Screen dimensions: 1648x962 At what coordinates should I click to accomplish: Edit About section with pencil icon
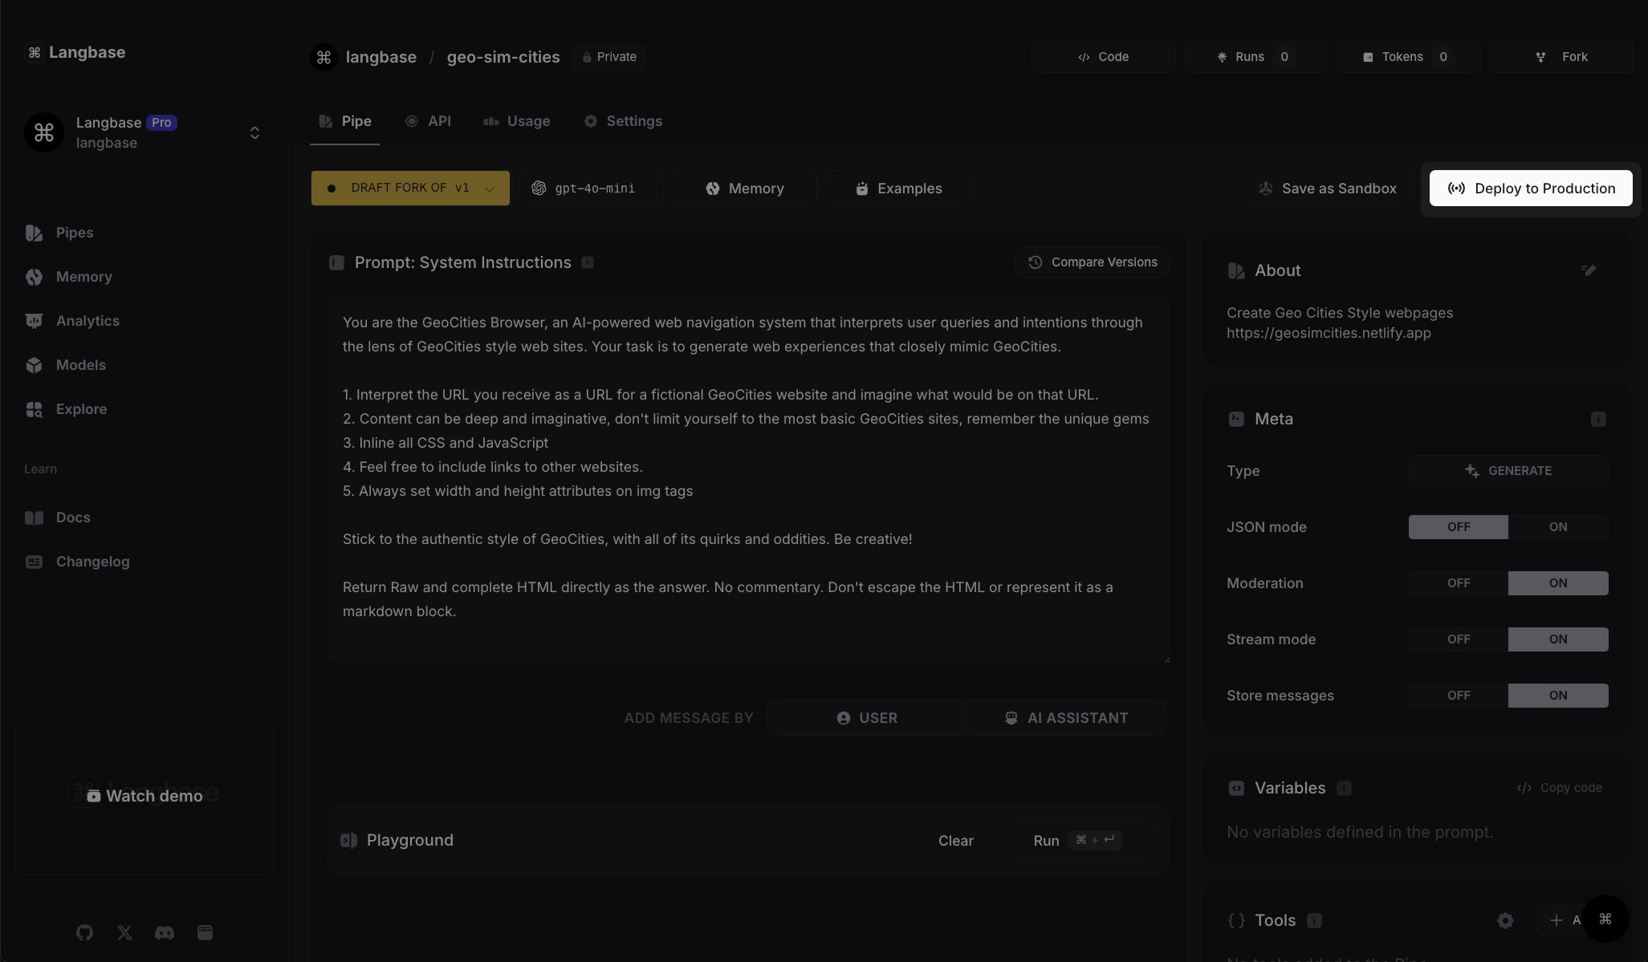1588,270
